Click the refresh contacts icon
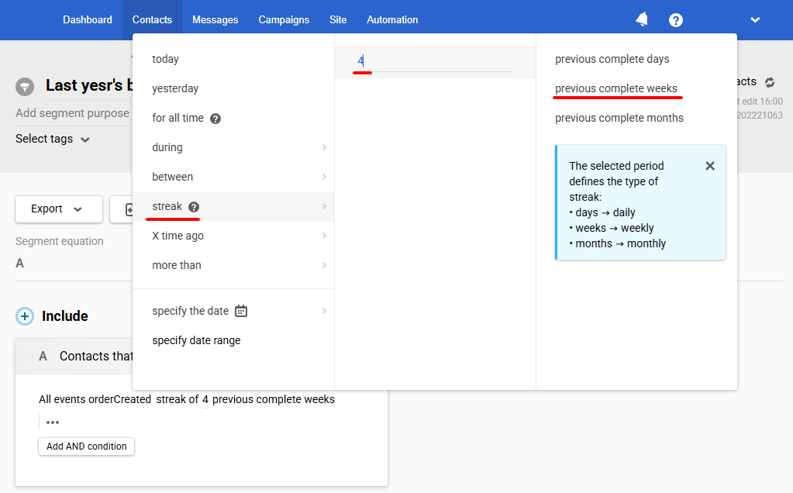 770,82
